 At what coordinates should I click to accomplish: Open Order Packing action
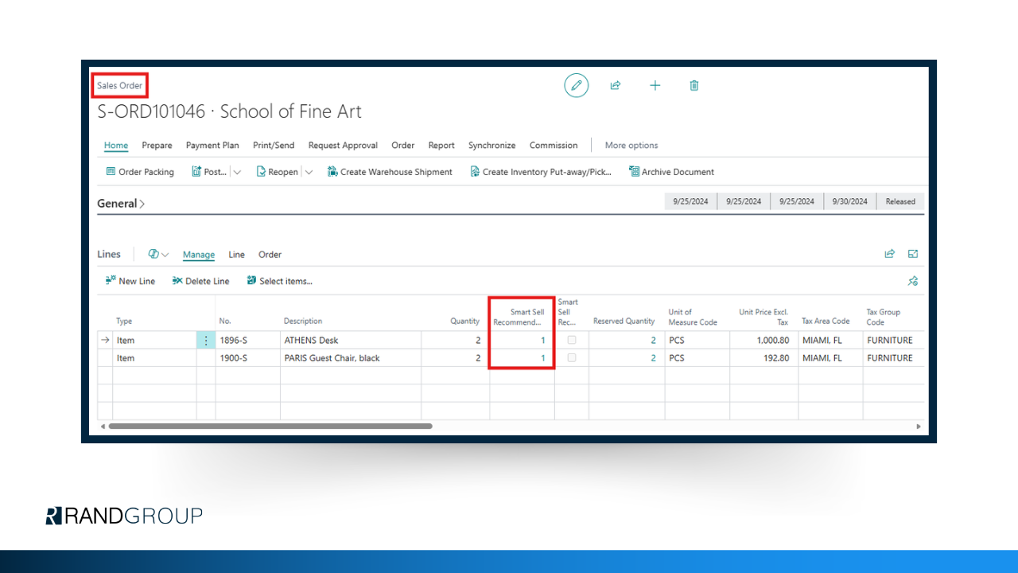[140, 172]
